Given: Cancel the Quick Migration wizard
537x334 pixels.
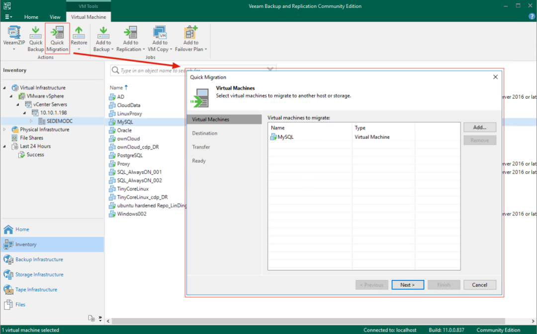Looking at the screenshot, I should [x=479, y=285].
